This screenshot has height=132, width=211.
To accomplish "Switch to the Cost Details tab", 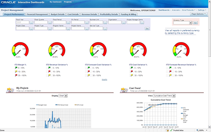I will coord(73,14).
